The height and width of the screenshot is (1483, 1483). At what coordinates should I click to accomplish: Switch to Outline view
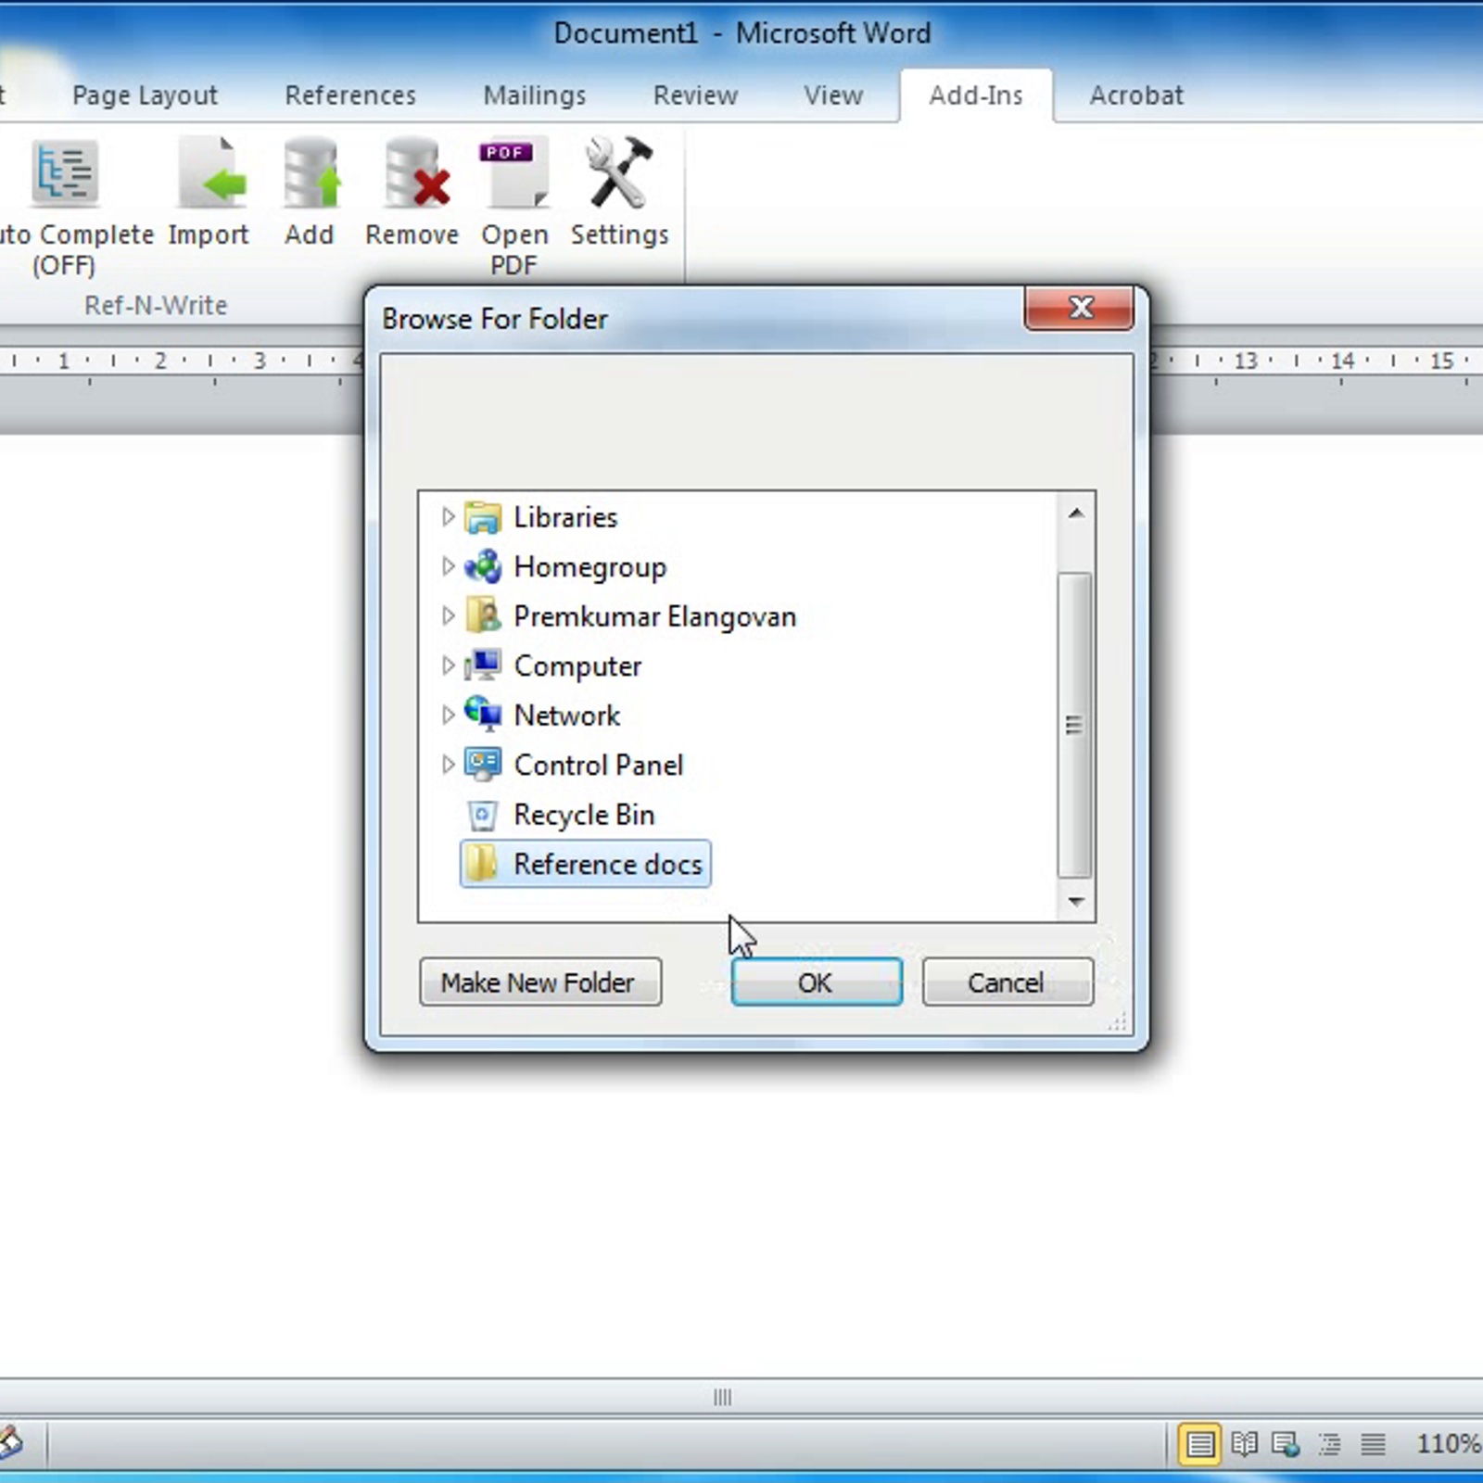click(1329, 1444)
